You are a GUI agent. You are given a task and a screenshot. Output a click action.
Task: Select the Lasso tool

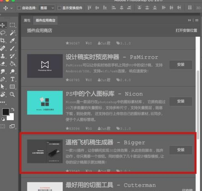point(3,33)
